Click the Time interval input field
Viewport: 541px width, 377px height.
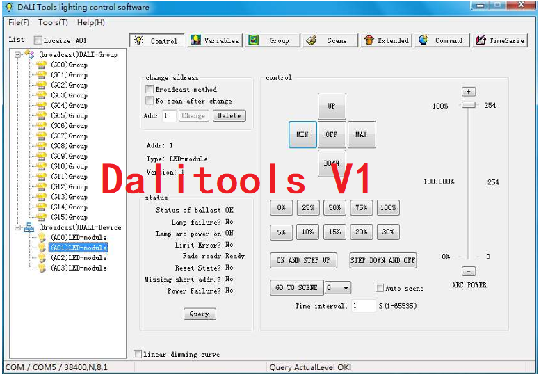coord(363,306)
